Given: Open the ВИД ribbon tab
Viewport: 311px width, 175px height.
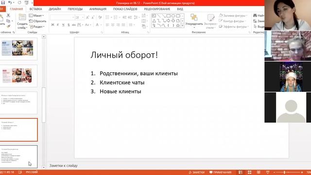Looking at the screenshot, I should (x=180, y=9).
